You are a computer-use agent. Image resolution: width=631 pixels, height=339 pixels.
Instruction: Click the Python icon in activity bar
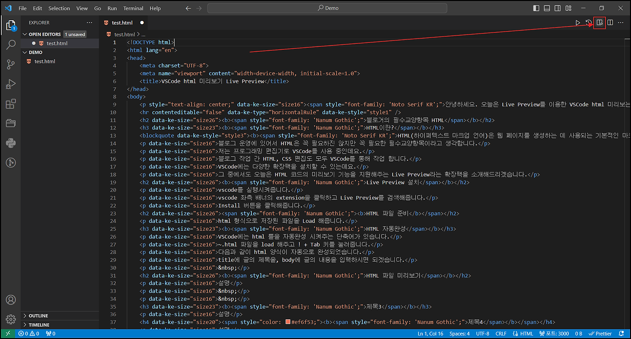tap(11, 143)
